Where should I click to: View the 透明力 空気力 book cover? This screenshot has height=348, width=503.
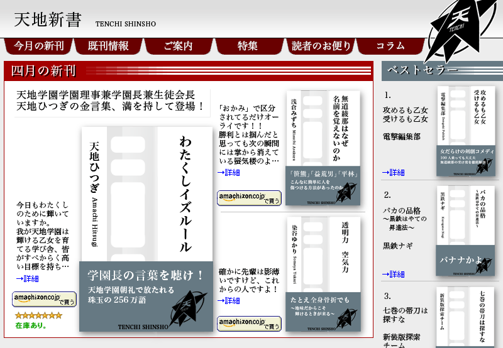click(323, 274)
